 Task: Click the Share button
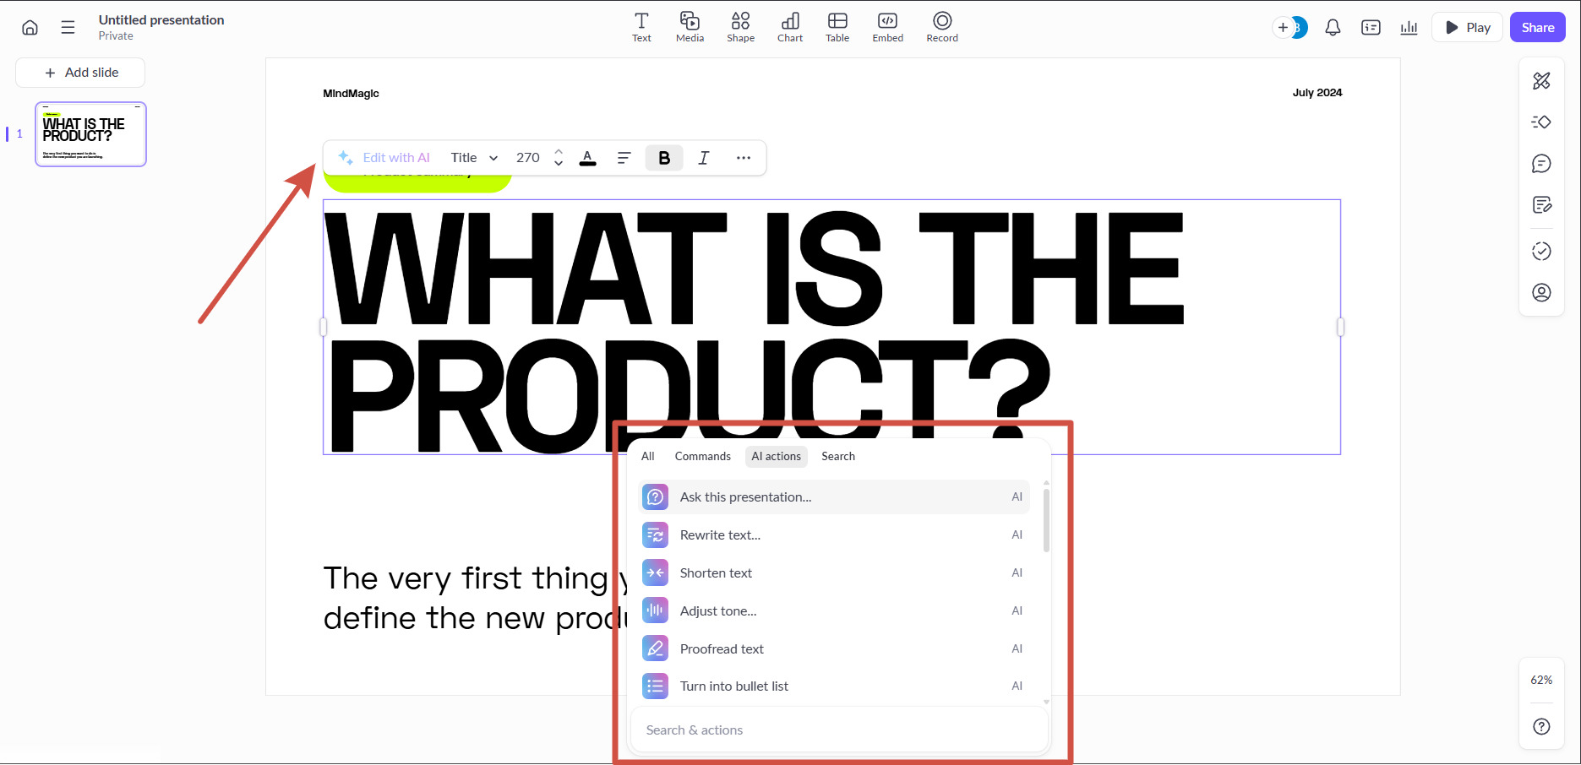1538,27
